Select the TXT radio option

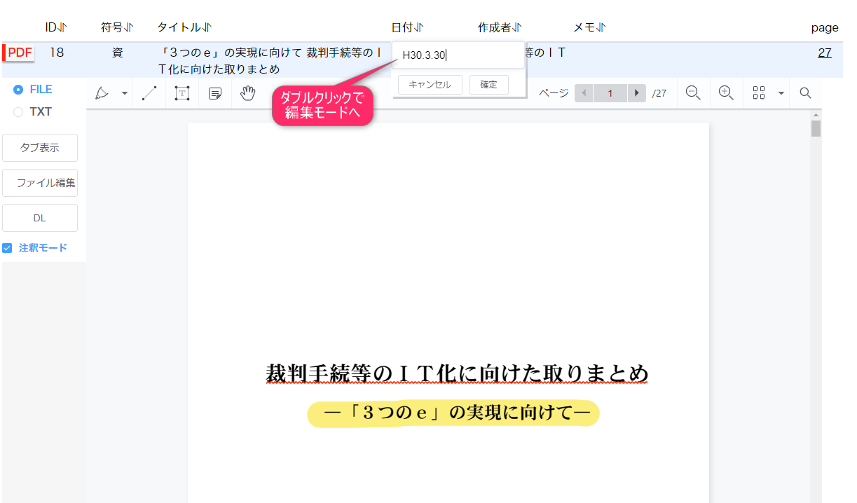[x=18, y=112]
